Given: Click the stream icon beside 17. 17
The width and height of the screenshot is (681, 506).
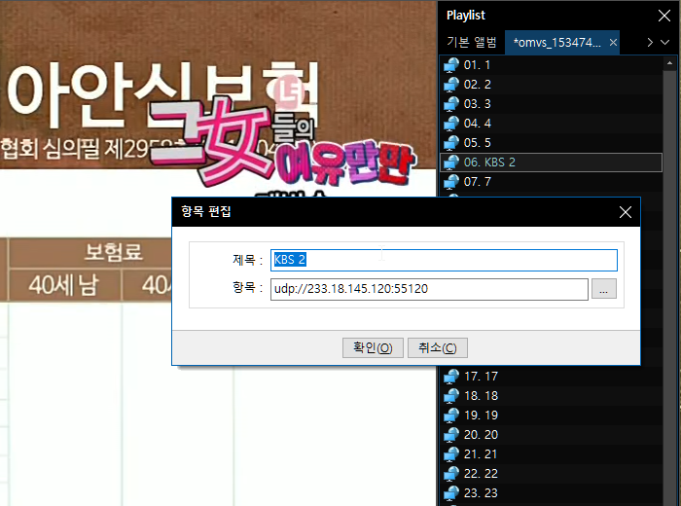Looking at the screenshot, I should [451, 377].
